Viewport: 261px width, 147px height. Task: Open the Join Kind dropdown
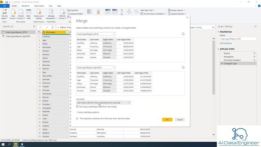pos(103,102)
